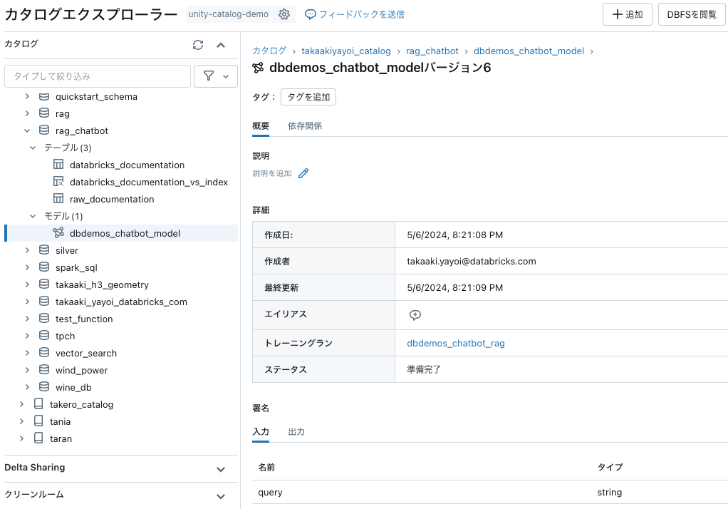Select databricks_documentation_vs_index tree row
Screen dimensions: 728x509
[x=121, y=182]
